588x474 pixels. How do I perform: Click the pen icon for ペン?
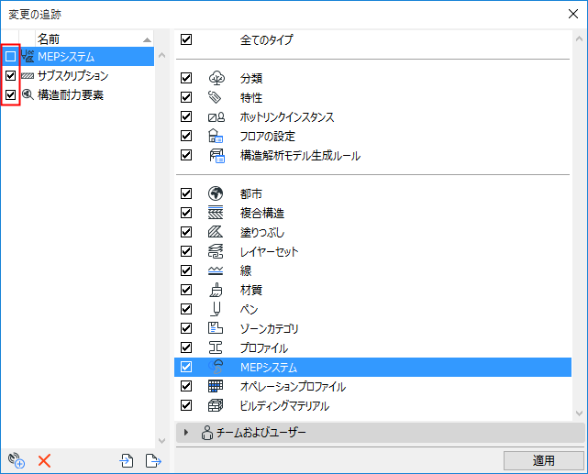point(216,309)
